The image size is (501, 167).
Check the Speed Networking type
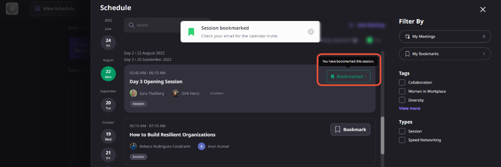[x=402, y=140]
